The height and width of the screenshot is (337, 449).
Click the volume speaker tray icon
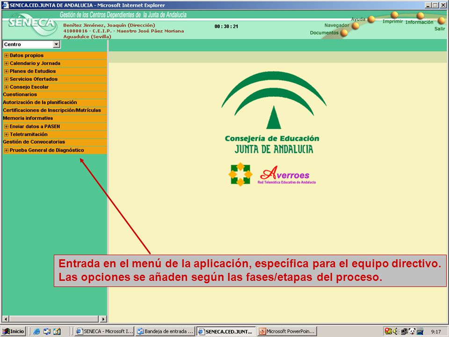point(396,331)
